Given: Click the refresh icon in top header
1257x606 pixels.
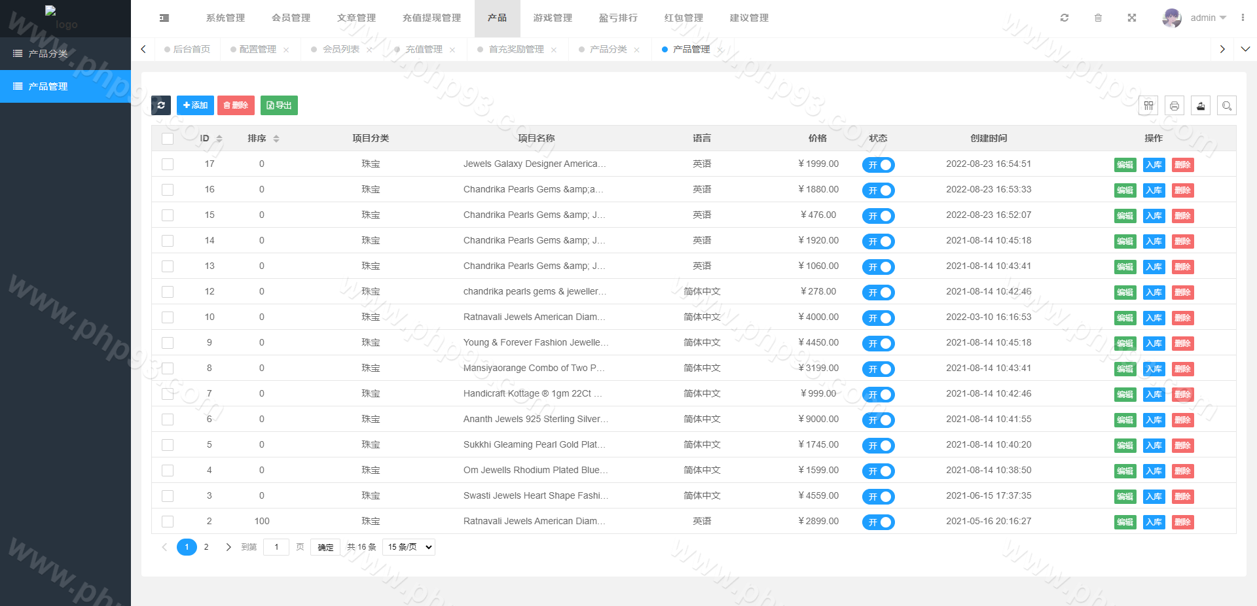Looking at the screenshot, I should tap(1065, 18).
